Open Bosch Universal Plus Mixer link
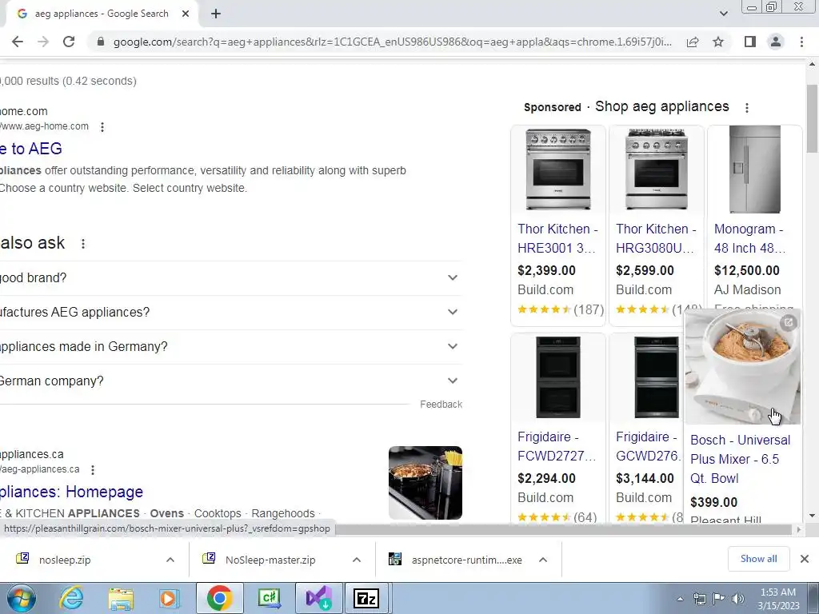The width and height of the screenshot is (819, 614). point(740,460)
